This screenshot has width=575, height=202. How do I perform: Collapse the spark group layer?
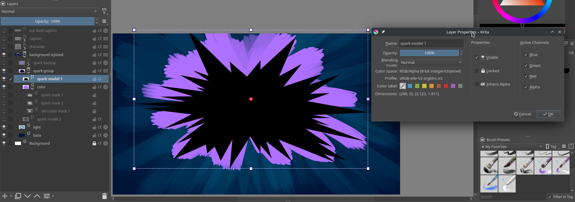tap(28, 73)
